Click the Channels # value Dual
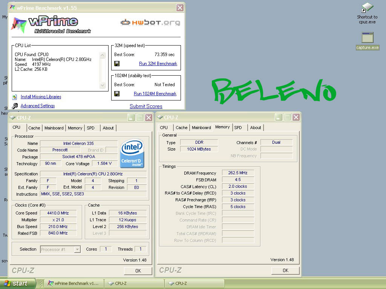Image resolution: width=386 pixels, height=289 pixels. tap(276, 142)
